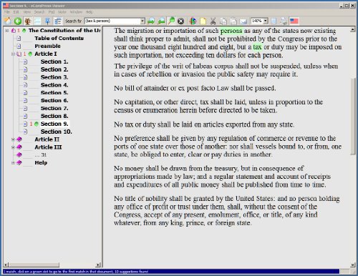The width and height of the screenshot is (358, 276).
Task: Open the Search menu
Action: point(39,12)
